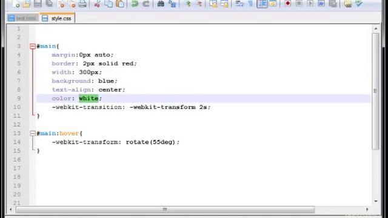Click the icon left of spell-check
Screen dimensions: 388x218
tap(347, 4)
